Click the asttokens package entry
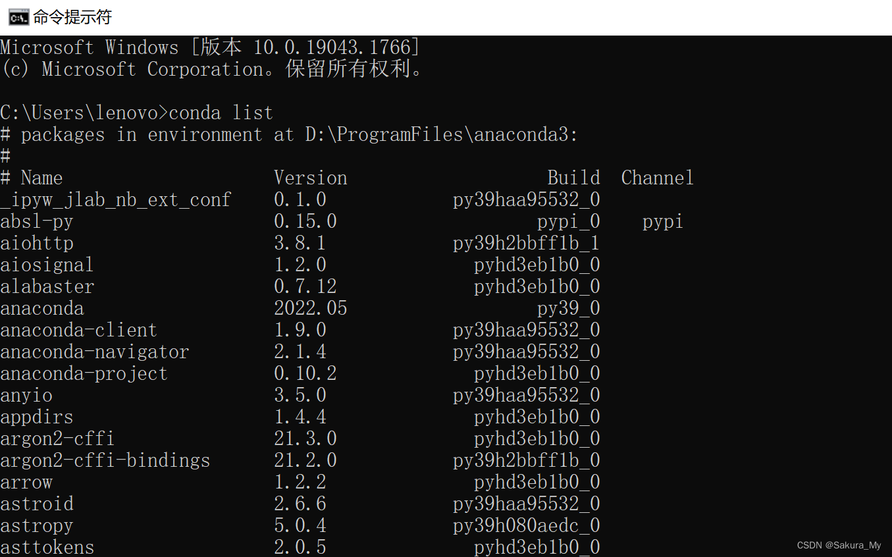The height and width of the screenshot is (557, 892). [47, 546]
